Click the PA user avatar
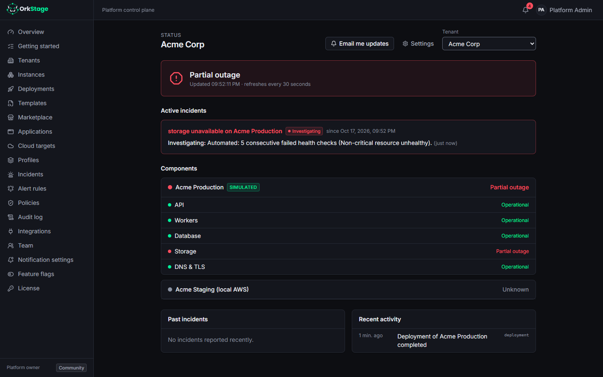This screenshot has height=377, width=603. coord(541,10)
